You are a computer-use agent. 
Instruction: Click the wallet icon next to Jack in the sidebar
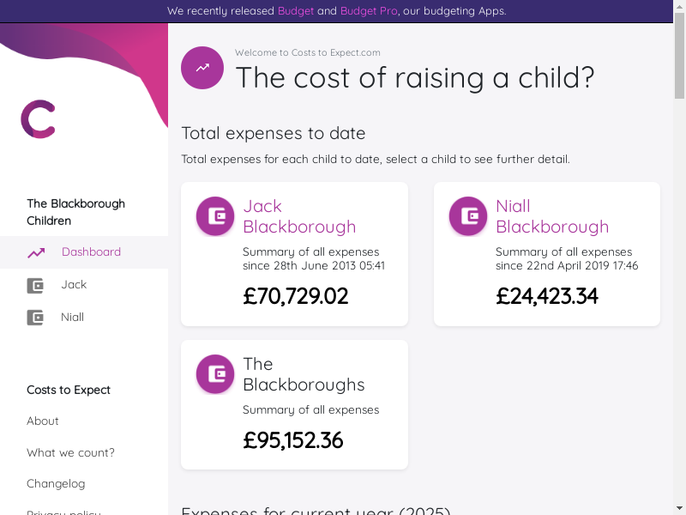coord(35,285)
